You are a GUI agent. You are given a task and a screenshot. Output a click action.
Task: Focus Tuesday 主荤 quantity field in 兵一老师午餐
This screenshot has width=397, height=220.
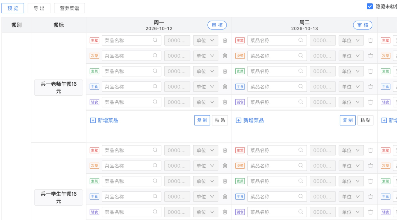click(x=323, y=41)
